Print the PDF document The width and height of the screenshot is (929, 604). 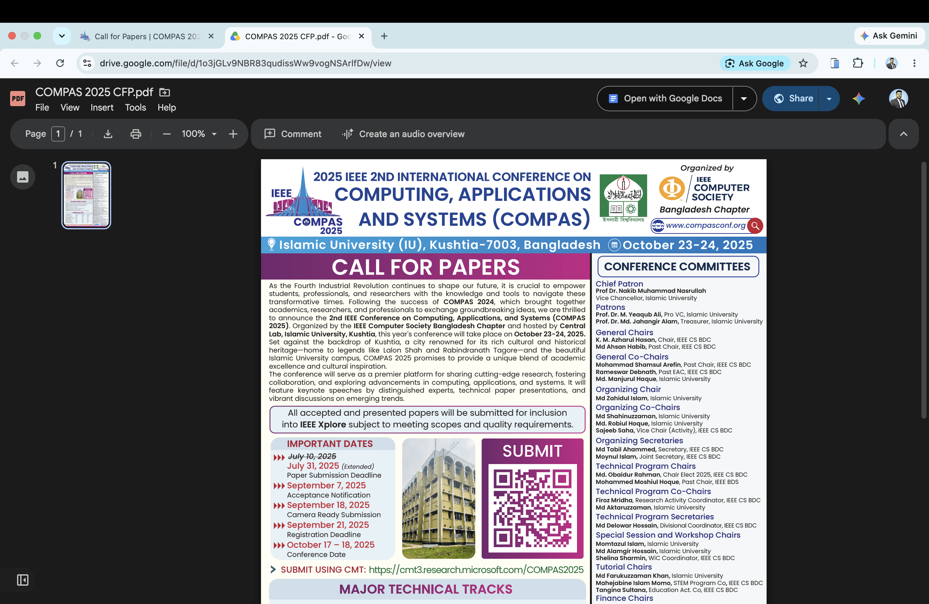pyautogui.click(x=136, y=134)
